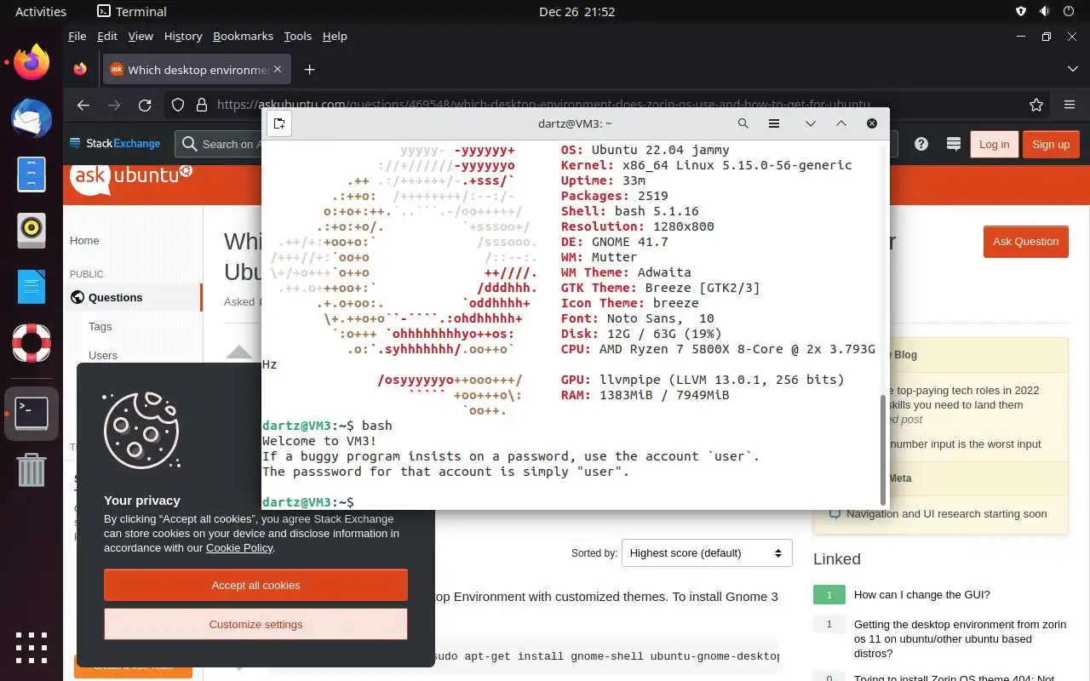Bookmark this page with the star icon
The width and height of the screenshot is (1090, 681).
coord(1036,105)
